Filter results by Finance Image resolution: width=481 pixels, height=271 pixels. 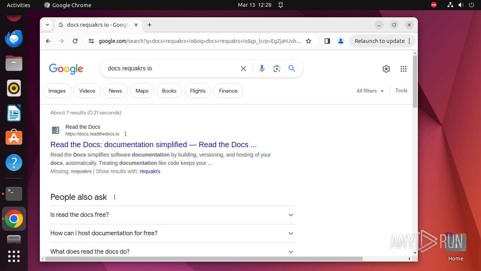coord(228,91)
